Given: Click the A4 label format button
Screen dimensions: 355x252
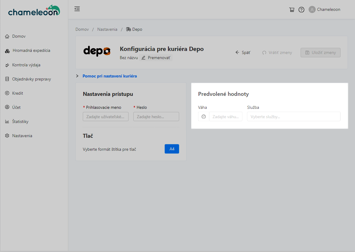Looking at the screenshot, I should [172, 149].
